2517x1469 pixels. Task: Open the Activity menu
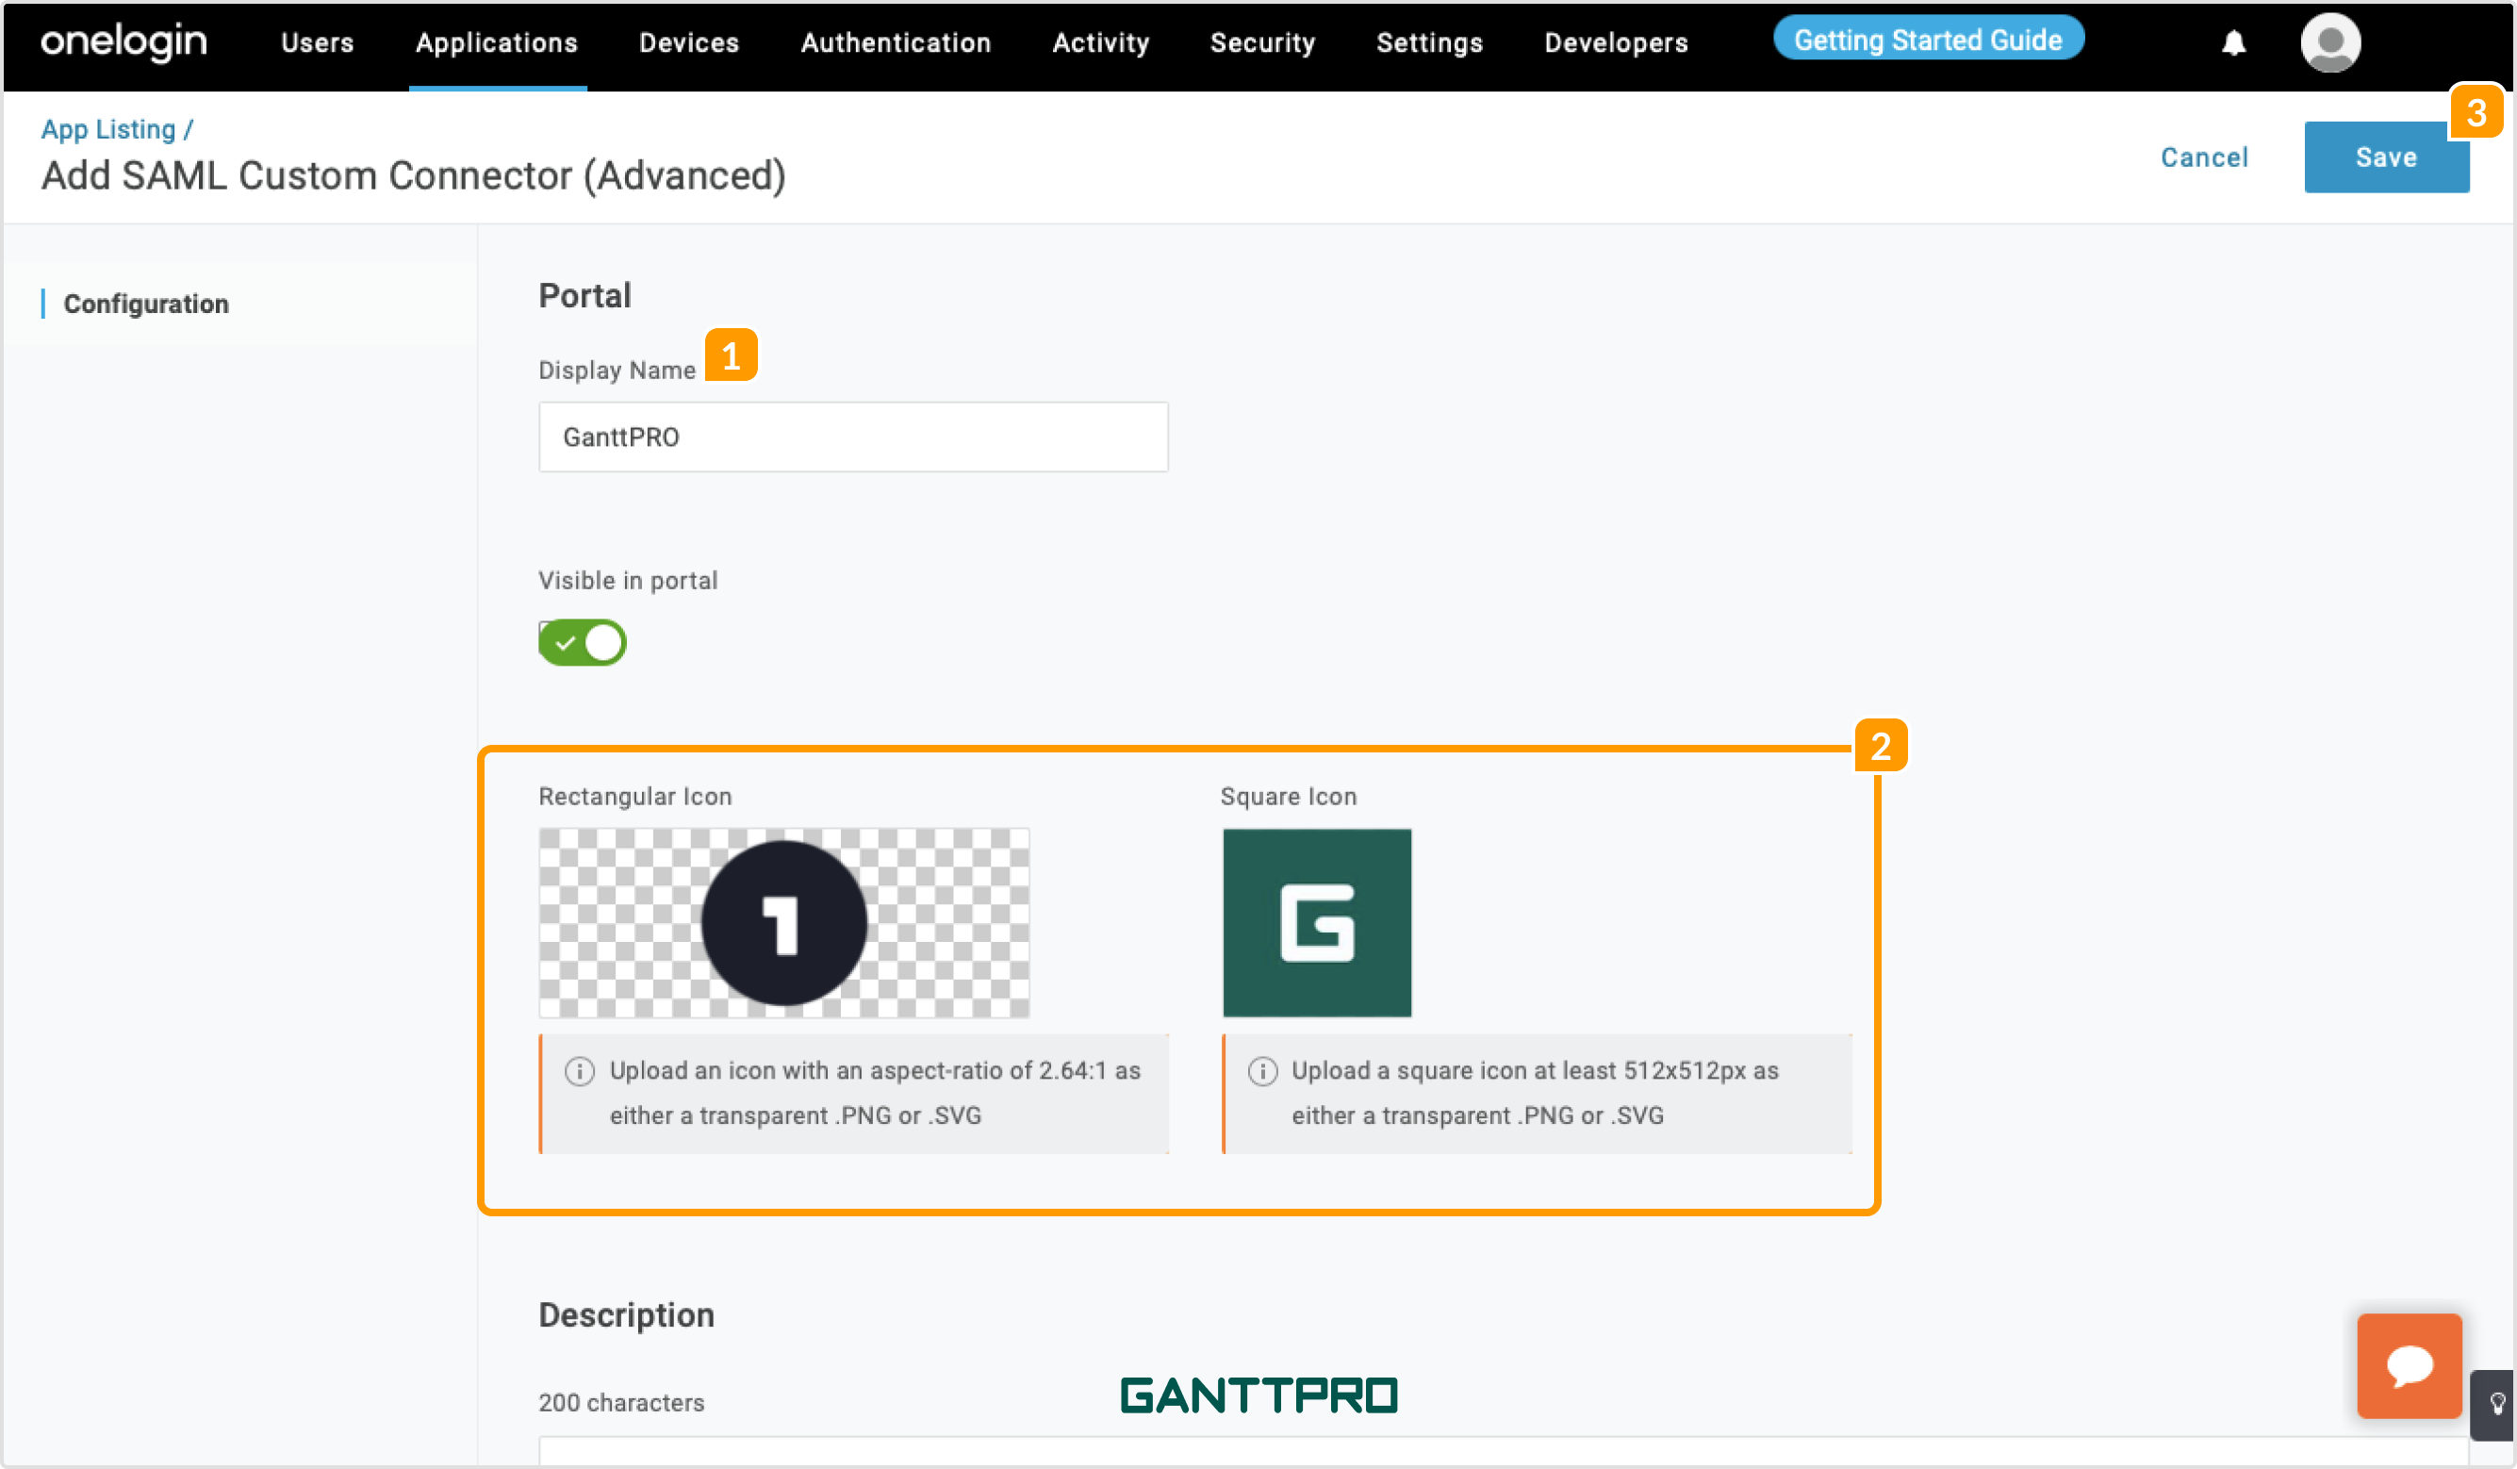pyautogui.click(x=1101, y=43)
